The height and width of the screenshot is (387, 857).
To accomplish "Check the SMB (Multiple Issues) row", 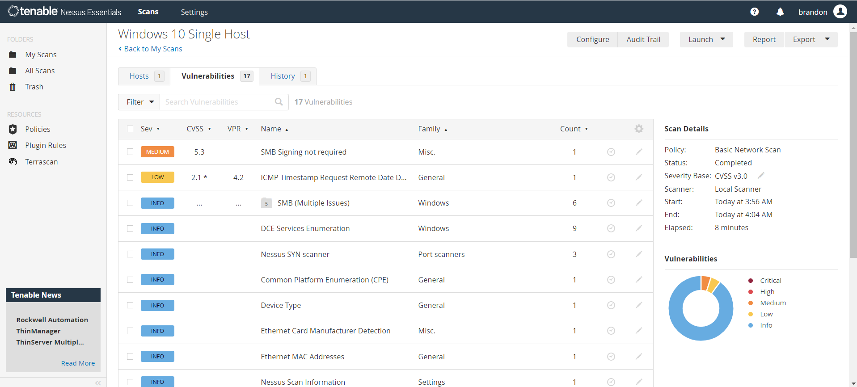I will tap(130, 203).
